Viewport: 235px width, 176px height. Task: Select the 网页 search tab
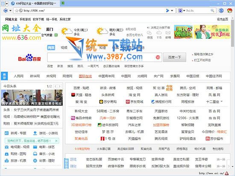(51, 48)
